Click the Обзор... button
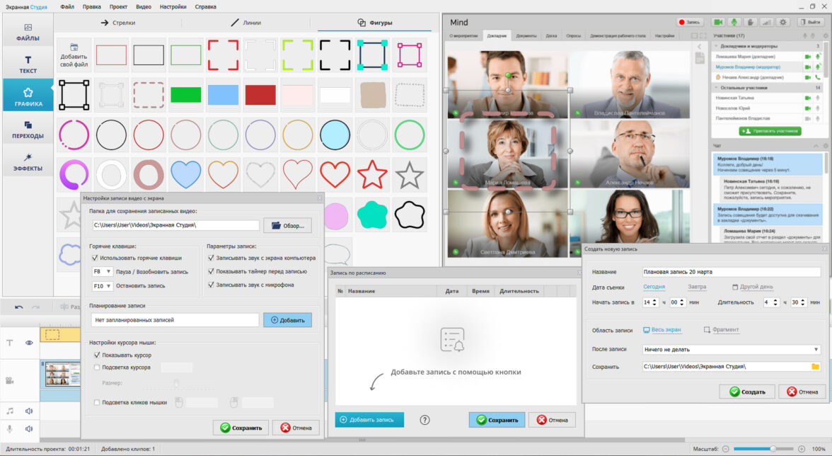 (287, 226)
